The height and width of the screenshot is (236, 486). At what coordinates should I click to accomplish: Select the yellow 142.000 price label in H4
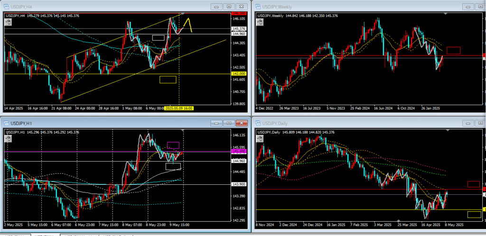coord(239,73)
